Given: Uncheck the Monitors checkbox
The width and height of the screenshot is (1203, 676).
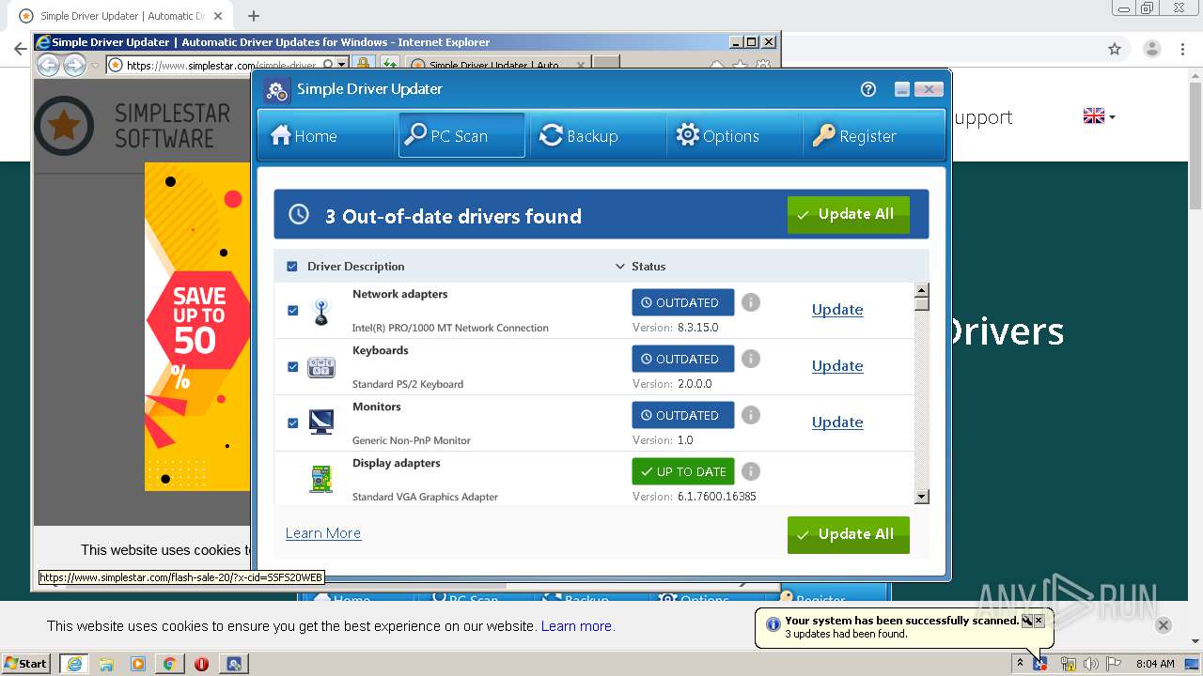Looking at the screenshot, I should pyautogui.click(x=292, y=422).
